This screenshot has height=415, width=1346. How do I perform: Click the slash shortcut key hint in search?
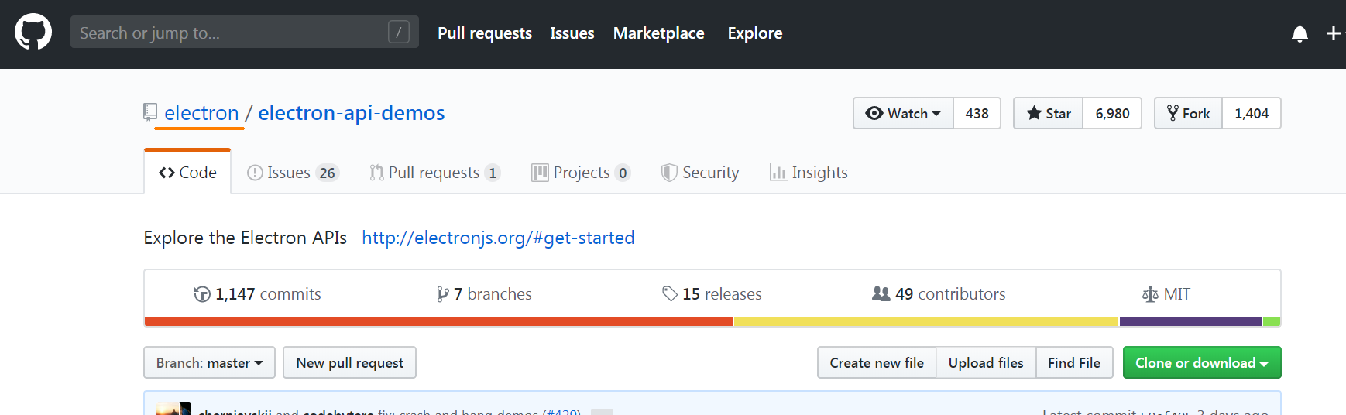(399, 32)
